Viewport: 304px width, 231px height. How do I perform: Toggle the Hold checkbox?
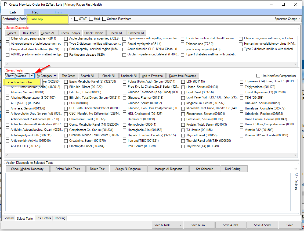pyautogui.click(x=91, y=19)
